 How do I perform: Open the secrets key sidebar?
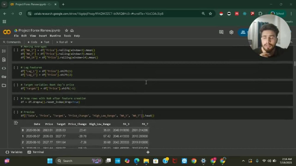(x=4, y=77)
